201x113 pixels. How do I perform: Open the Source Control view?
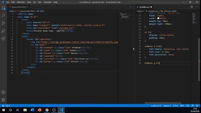3,23
